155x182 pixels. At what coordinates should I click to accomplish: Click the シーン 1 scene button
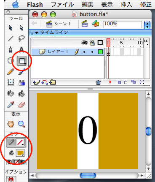[x=58, y=24]
